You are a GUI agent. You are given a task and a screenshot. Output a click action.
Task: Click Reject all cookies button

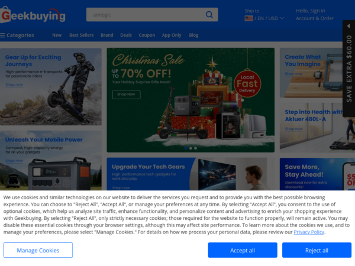coord(317,250)
